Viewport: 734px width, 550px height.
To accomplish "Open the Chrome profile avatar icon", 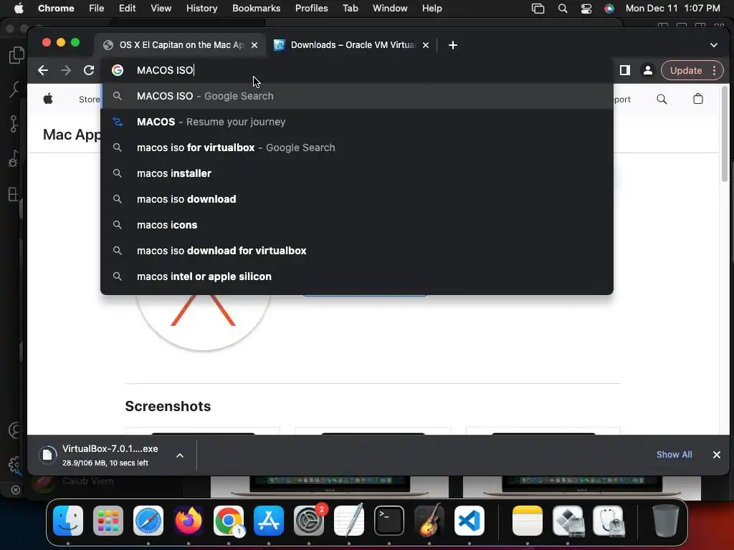I will [x=648, y=70].
